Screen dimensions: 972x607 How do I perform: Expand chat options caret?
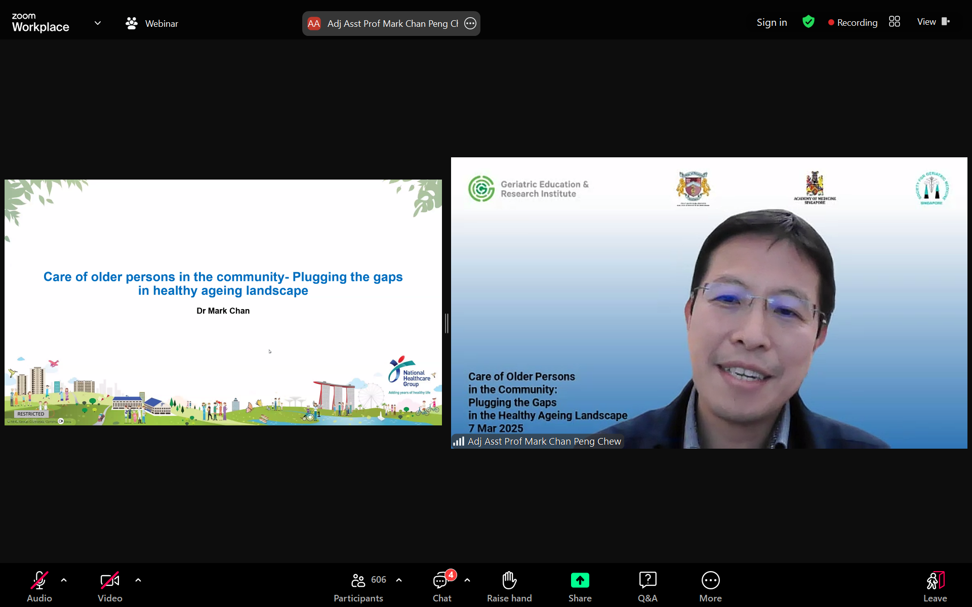click(467, 580)
